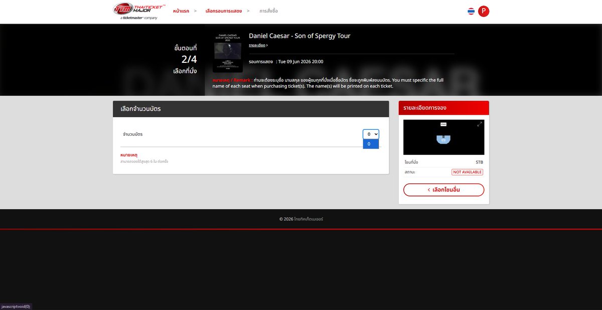Click the STB zone on mini map
The height and width of the screenshot is (310, 602).
click(x=443, y=139)
